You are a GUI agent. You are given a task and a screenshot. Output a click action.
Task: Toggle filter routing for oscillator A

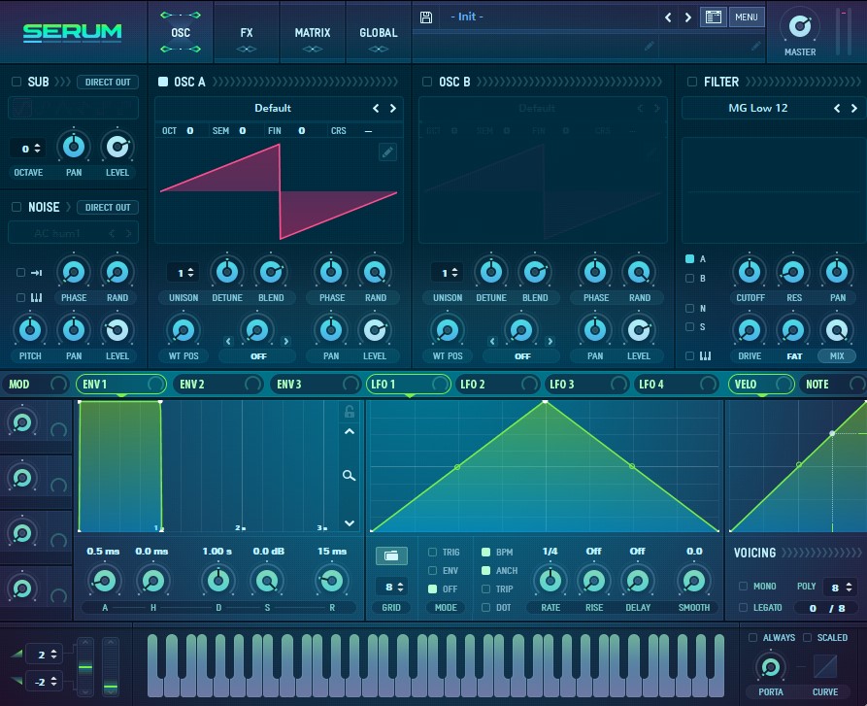tap(689, 258)
